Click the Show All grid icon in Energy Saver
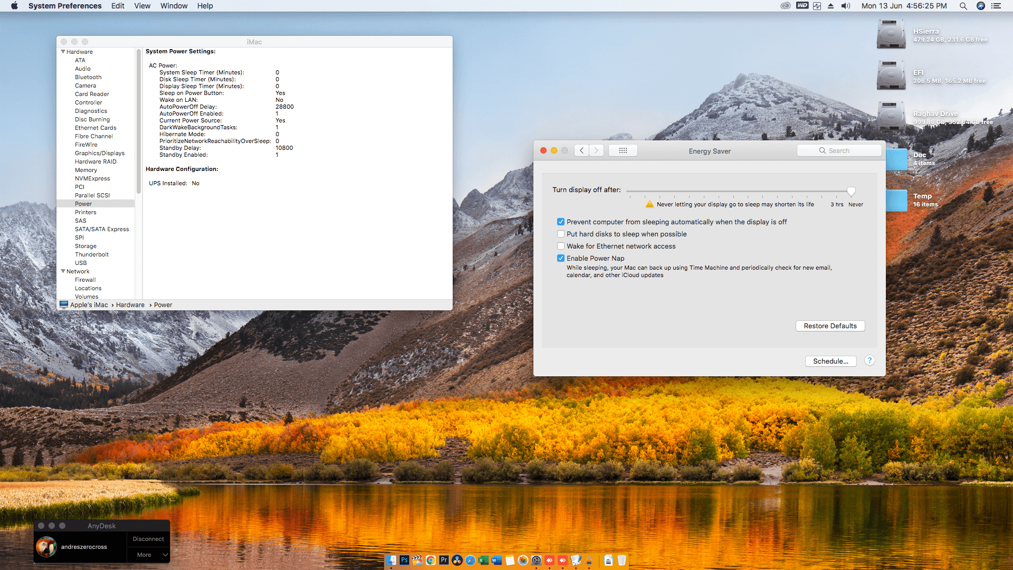 (623, 150)
